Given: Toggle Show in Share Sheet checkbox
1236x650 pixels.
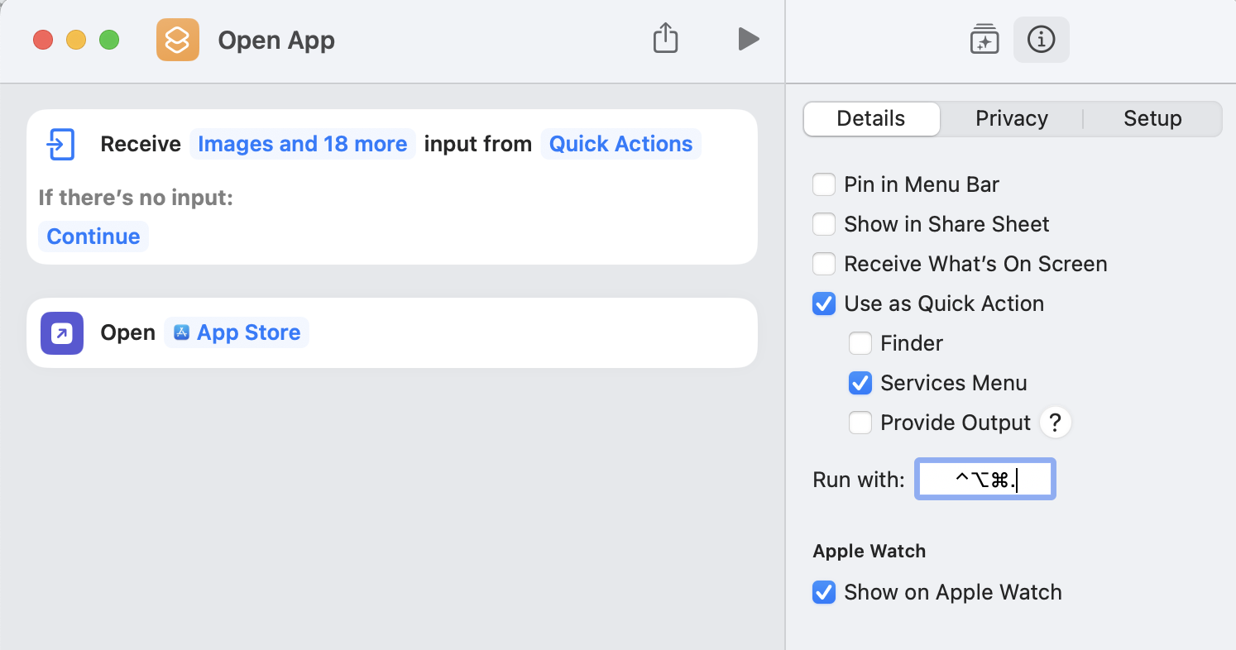Looking at the screenshot, I should point(824,224).
